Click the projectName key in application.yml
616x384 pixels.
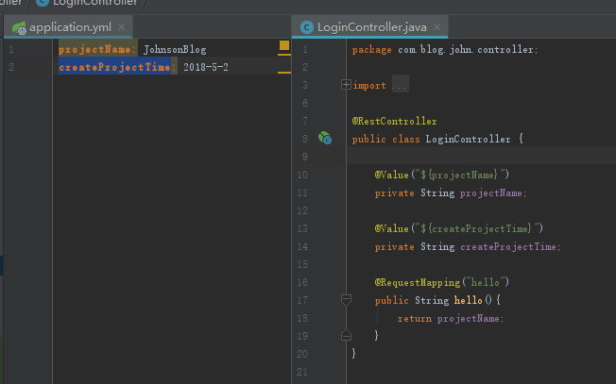click(x=94, y=49)
